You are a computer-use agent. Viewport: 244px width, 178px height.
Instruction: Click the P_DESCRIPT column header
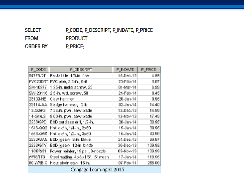click(x=81, y=69)
